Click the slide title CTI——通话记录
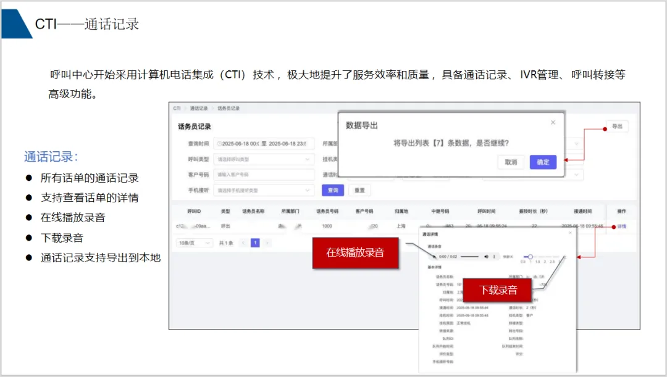This screenshot has width=667, height=377. [x=87, y=24]
